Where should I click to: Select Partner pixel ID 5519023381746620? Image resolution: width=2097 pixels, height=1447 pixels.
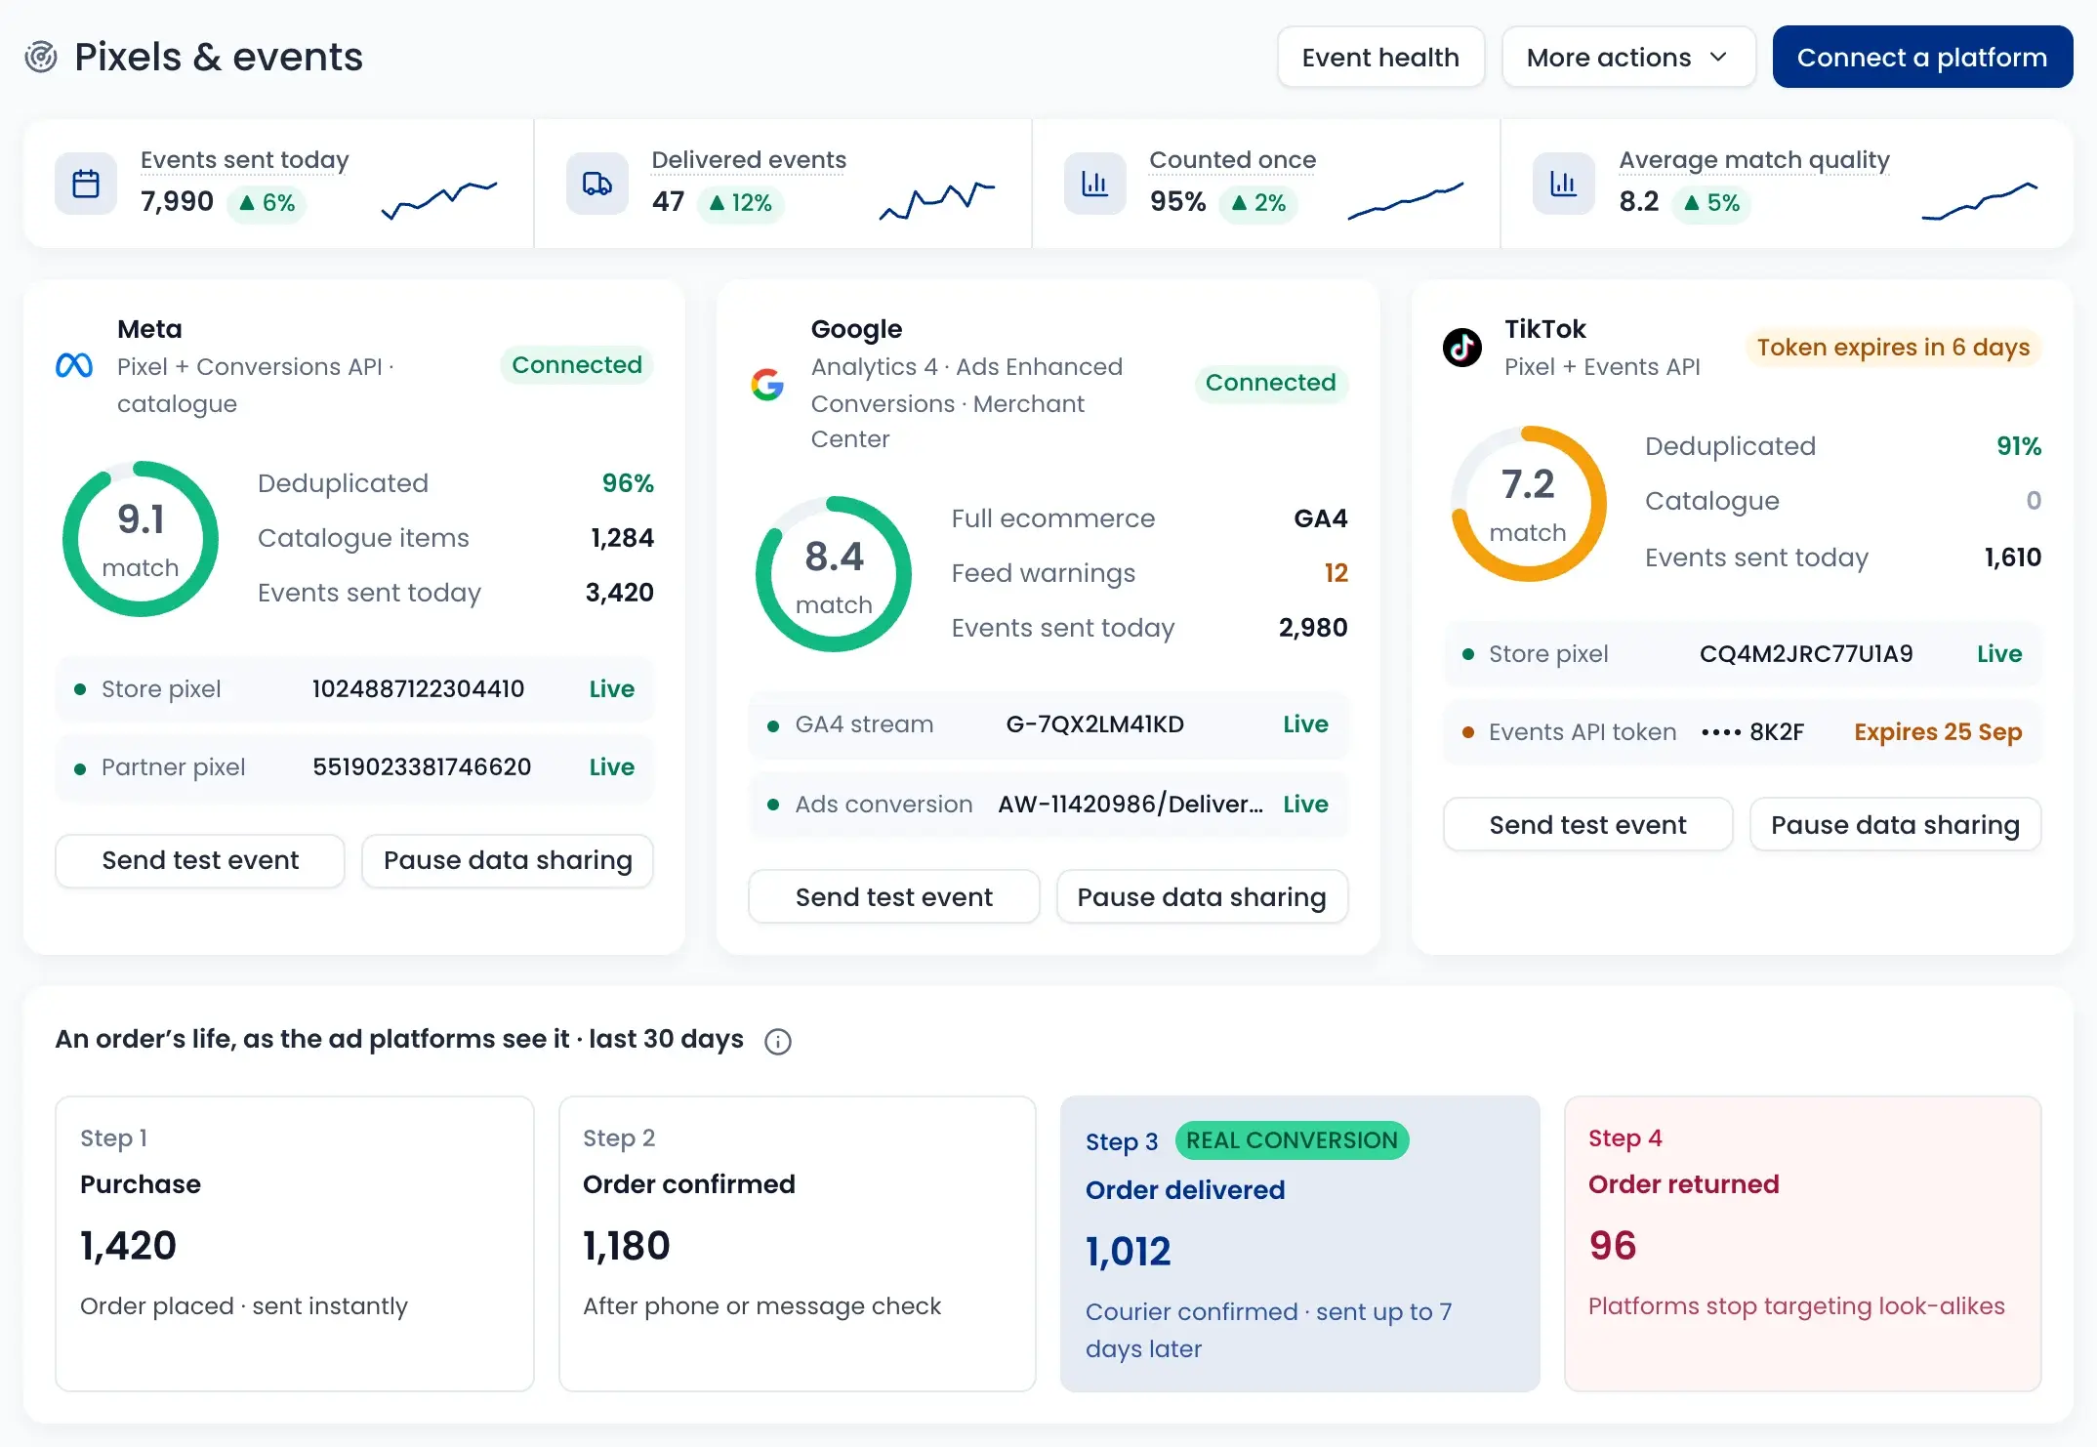coord(422,767)
